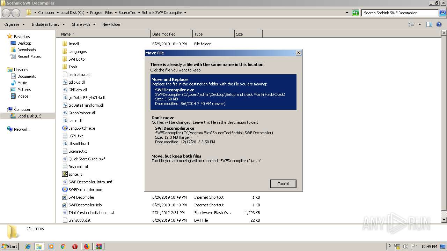Choose the Don't move option

point(223,130)
